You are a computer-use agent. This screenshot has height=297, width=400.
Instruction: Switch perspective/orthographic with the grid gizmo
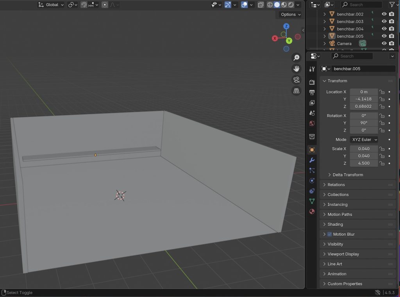click(296, 91)
